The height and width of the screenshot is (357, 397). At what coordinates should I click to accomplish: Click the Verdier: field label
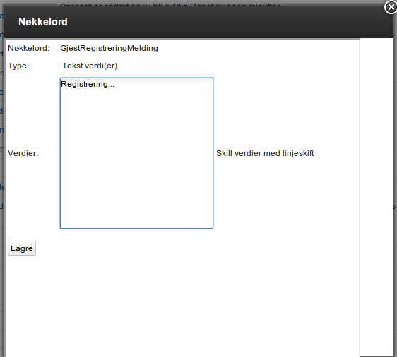click(23, 153)
